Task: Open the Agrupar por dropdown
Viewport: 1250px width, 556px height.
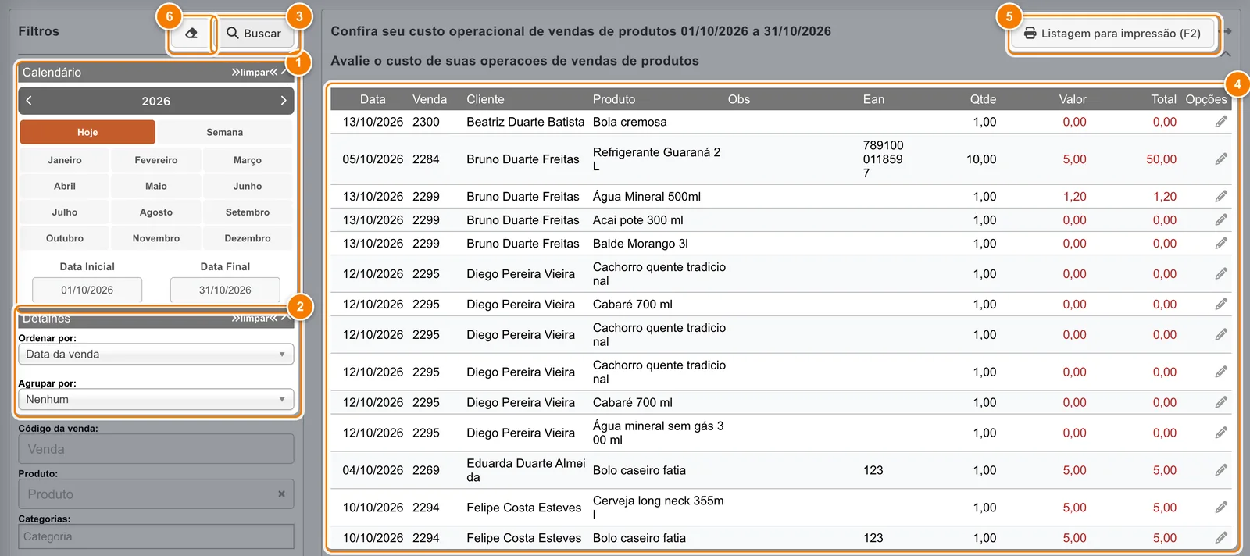Action: (156, 400)
